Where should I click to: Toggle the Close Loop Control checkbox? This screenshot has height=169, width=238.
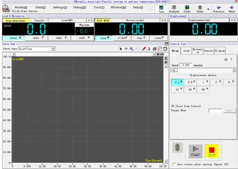pyautogui.click(x=173, y=106)
